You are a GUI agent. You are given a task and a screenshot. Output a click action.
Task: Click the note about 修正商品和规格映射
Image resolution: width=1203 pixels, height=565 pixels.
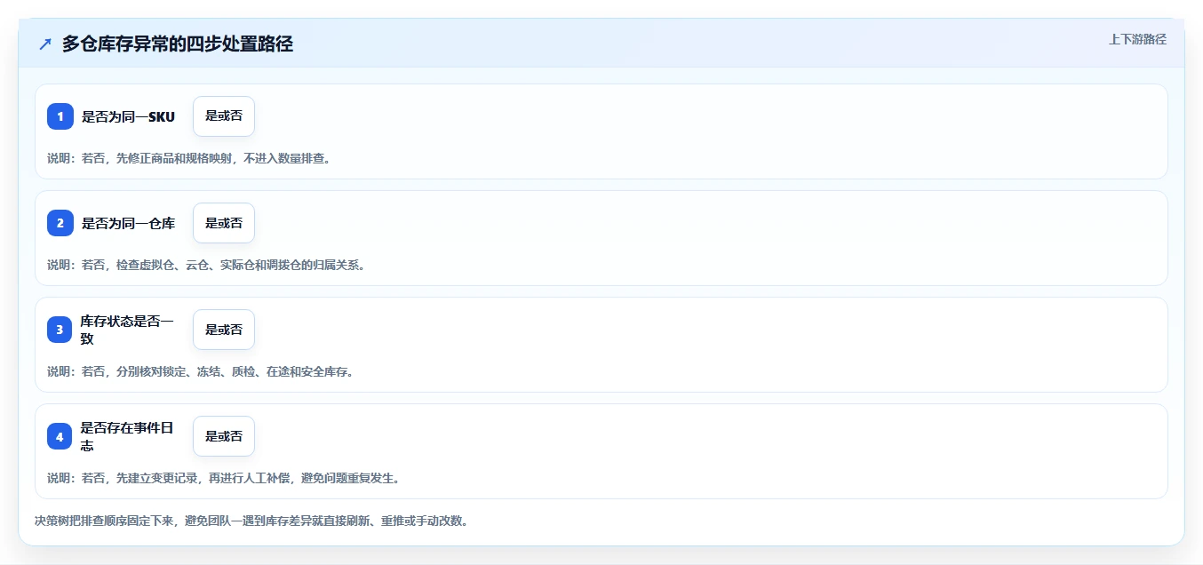coord(189,158)
